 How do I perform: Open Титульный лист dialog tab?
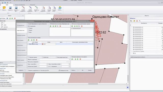coord(22,26)
